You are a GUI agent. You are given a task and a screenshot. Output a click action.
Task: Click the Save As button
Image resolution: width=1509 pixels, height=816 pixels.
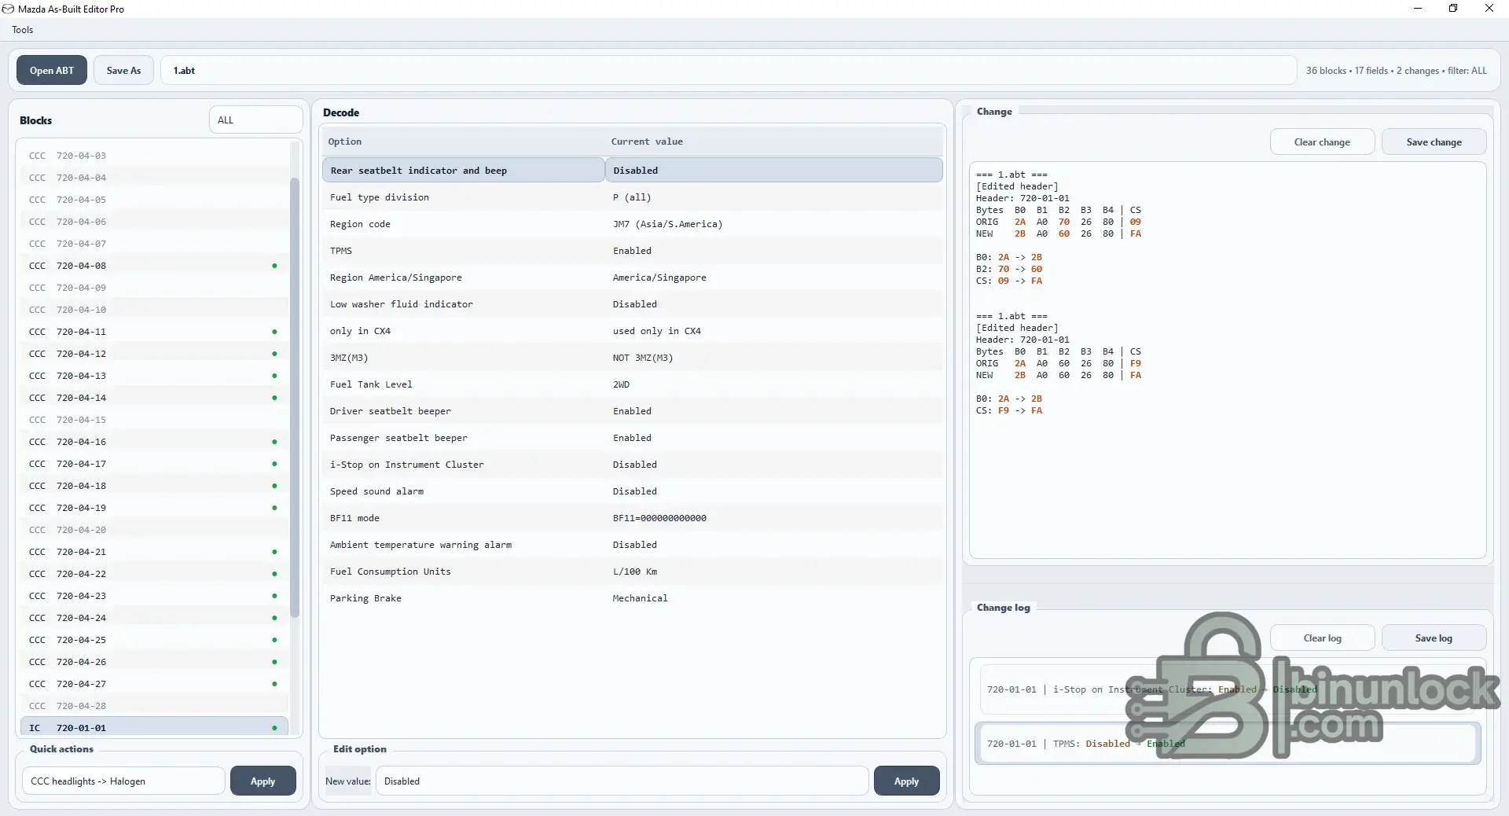tap(123, 71)
